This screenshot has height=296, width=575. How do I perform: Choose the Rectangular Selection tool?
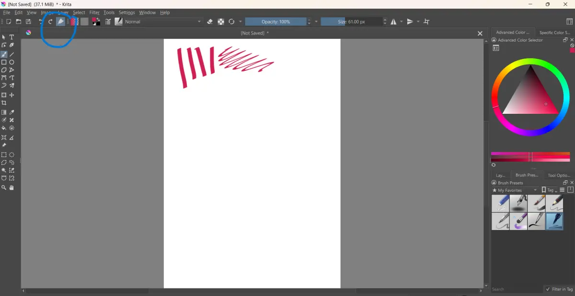tap(4, 155)
